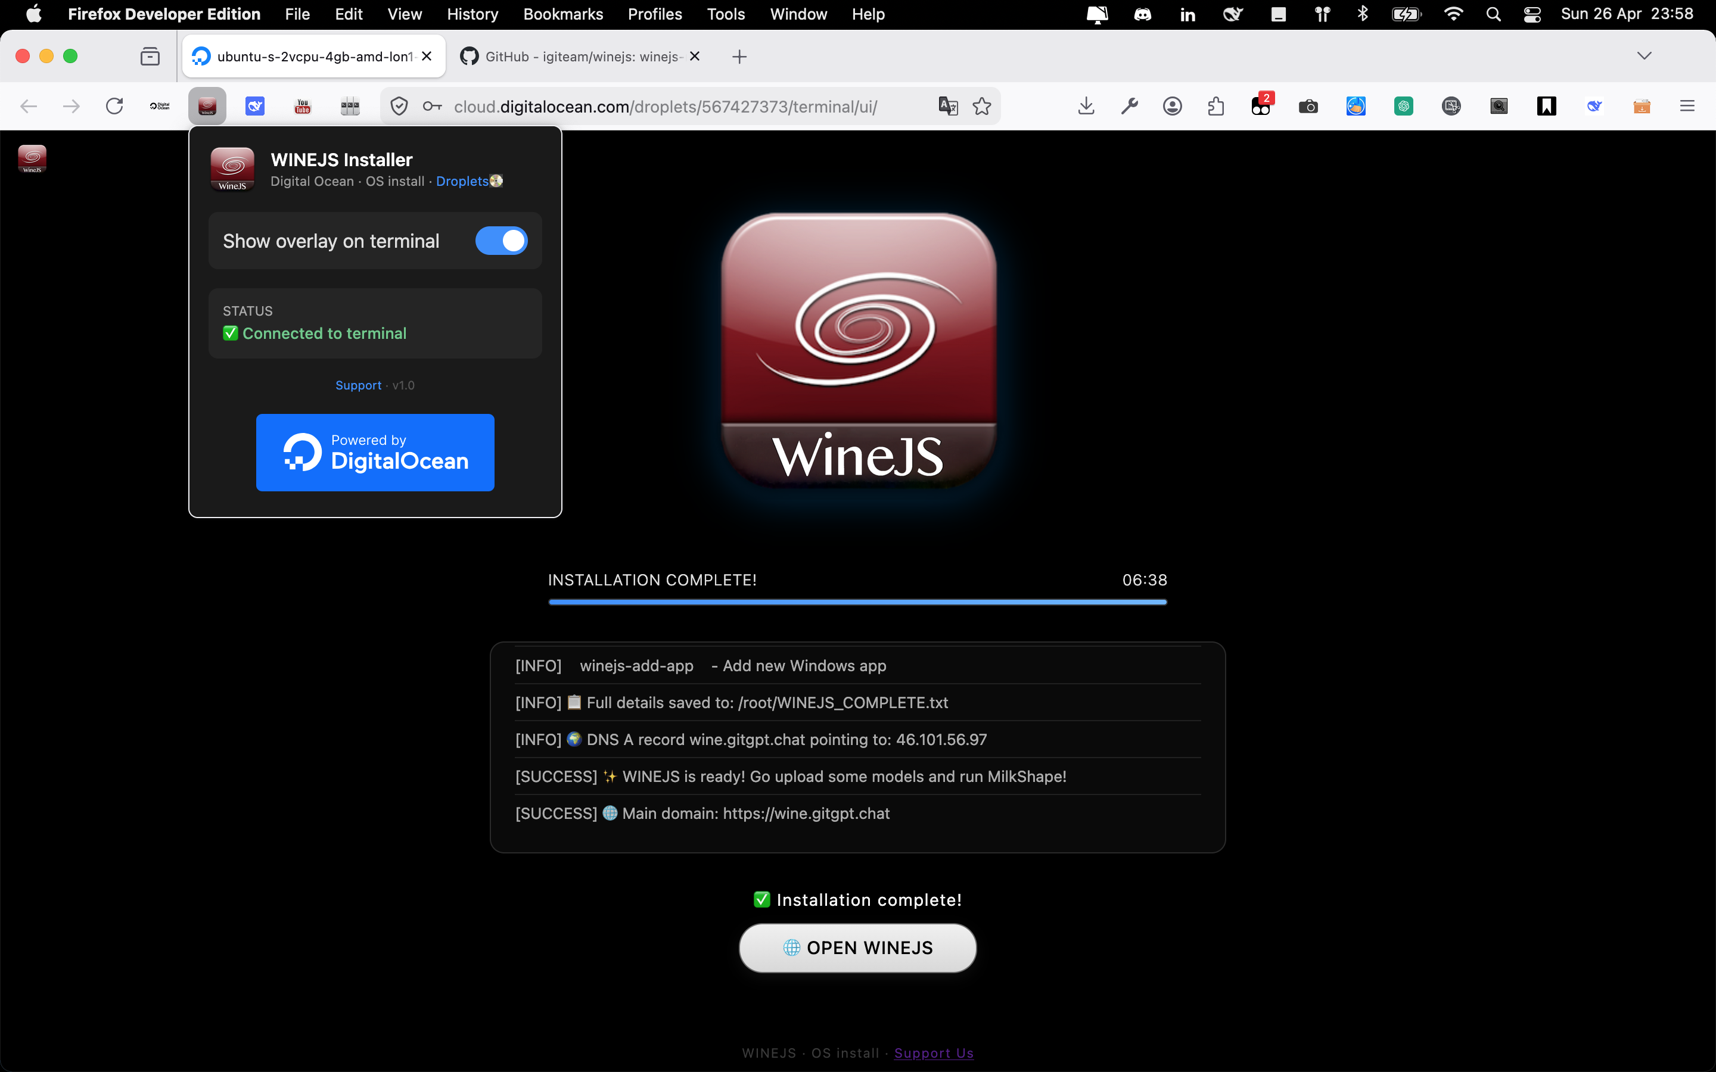The width and height of the screenshot is (1716, 1072).
Task: Open Spotlight search in the menu bar
Action: pyautogui.click(x=1493, y=14)
